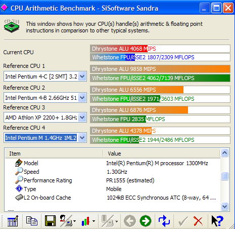Image resolution: width=235 pixels, height=229 pixels.
Task: Open the Reference CPU 3 dropdown arrow
Action: pyautogui.click(x=82, y=118)
